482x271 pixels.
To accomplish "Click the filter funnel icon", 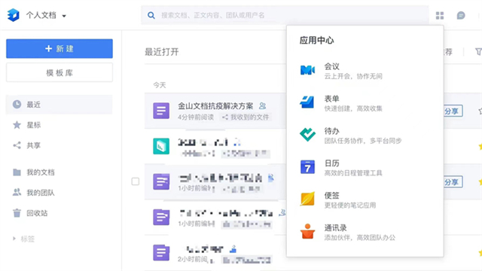I will click(x=478, y=52).
